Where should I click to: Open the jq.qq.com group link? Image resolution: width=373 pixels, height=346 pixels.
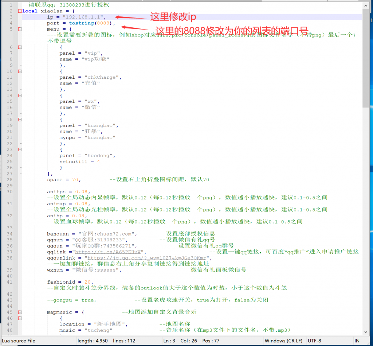(147, 258)
